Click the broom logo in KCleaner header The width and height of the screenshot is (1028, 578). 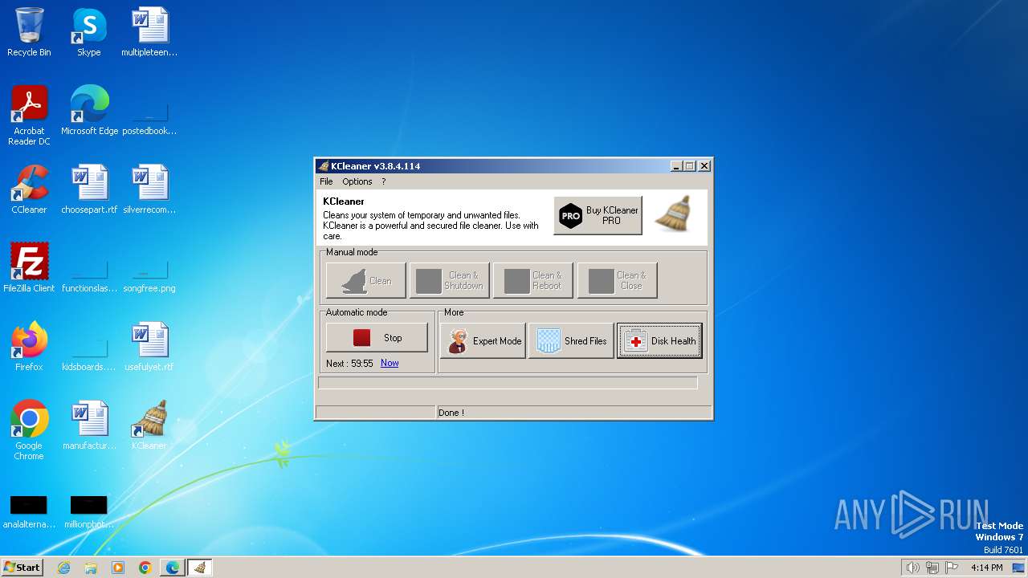tap(674, 214)
